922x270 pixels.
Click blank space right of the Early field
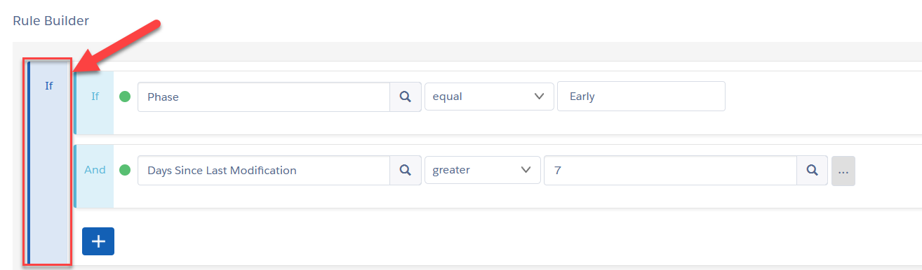[821, 102]
